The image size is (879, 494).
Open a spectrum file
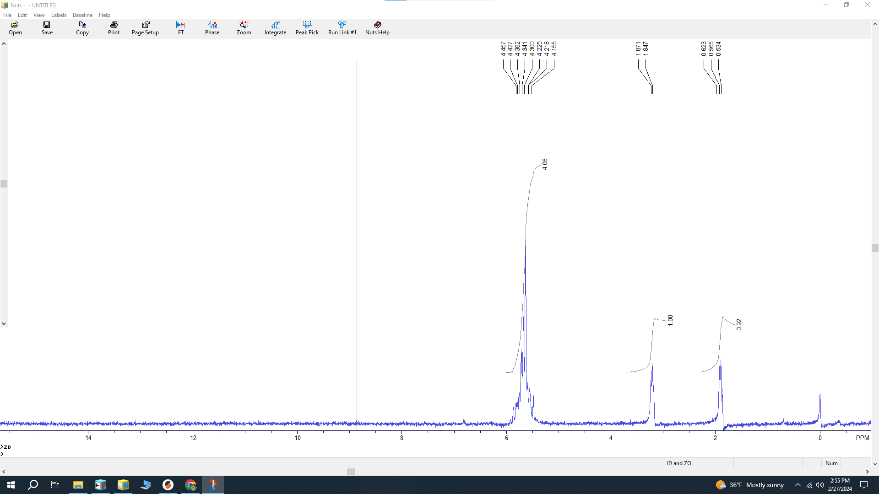point(15,28)
